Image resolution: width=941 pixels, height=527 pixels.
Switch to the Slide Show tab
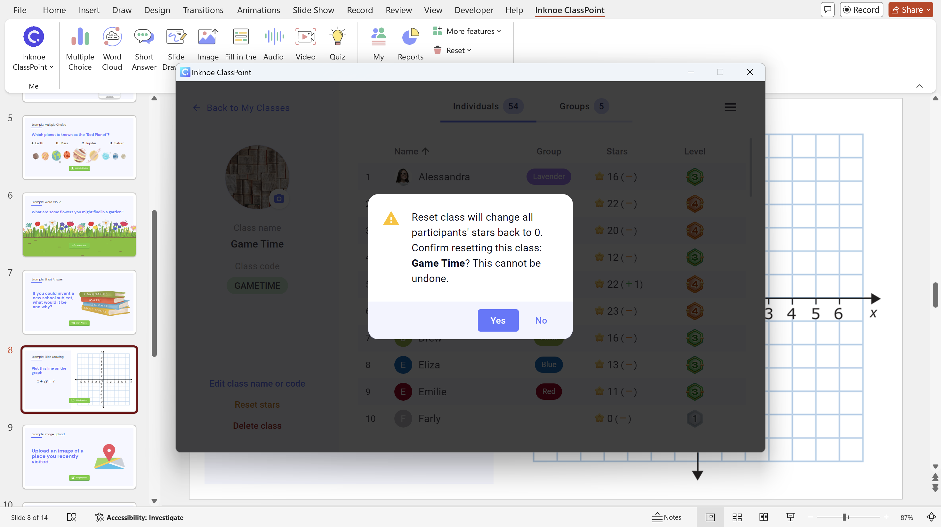click(313, 10)
